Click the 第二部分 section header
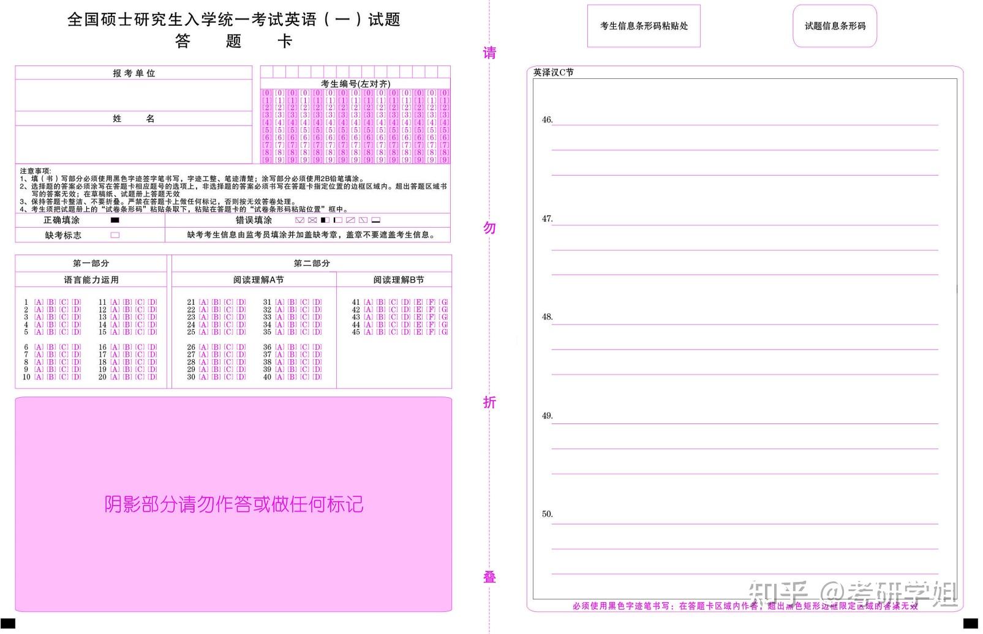The width and height of the screenshot is (983, 634). tap(312, 263)
